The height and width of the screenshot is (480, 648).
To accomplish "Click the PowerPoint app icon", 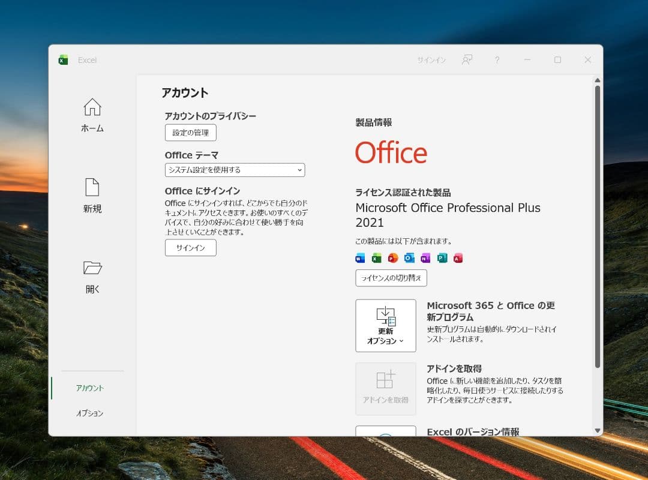I will (392, 258).
